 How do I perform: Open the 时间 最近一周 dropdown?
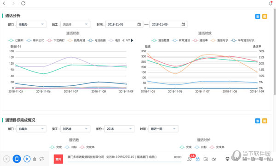(163, 129)
